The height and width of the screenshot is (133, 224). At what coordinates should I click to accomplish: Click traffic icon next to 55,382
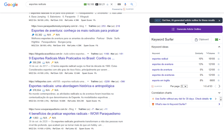tap(33, 35)
